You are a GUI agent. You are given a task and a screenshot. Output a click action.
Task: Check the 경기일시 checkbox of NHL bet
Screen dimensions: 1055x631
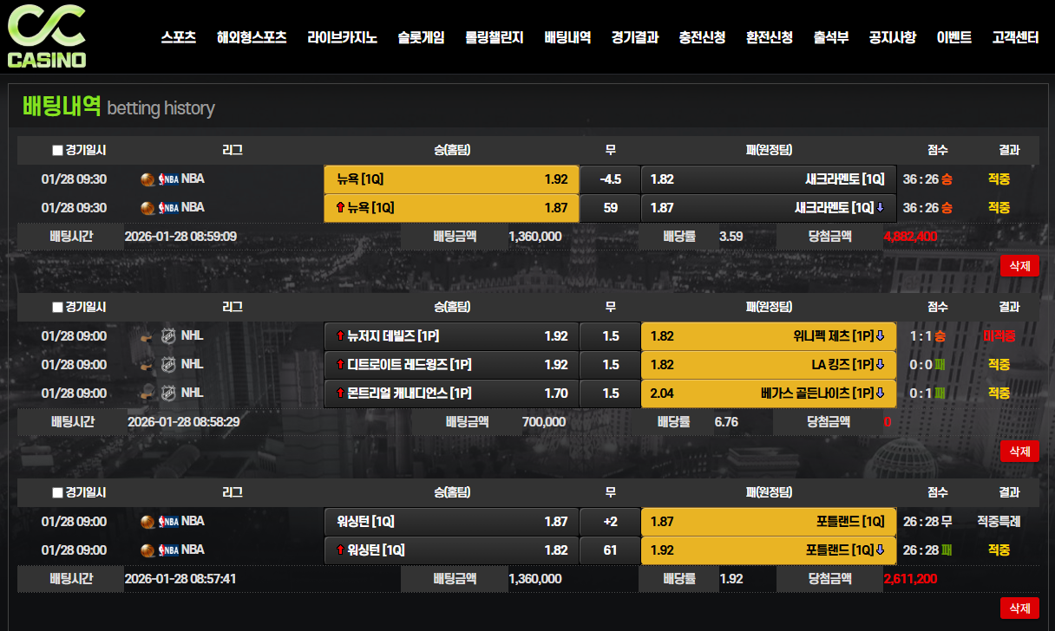click(57, 307)
